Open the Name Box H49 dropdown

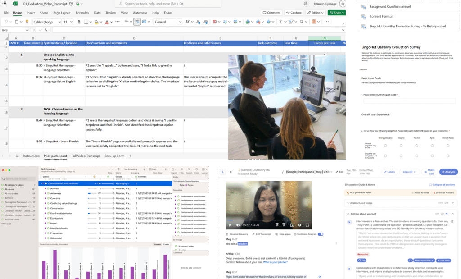[x=27, y=30]
